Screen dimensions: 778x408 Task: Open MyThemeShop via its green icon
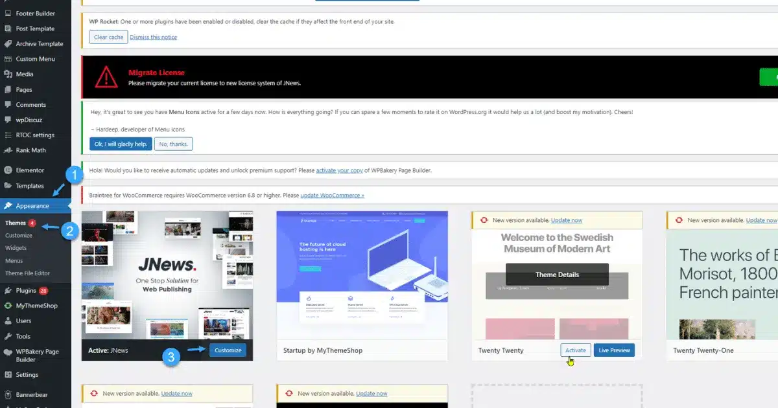(x=8, y=306)
